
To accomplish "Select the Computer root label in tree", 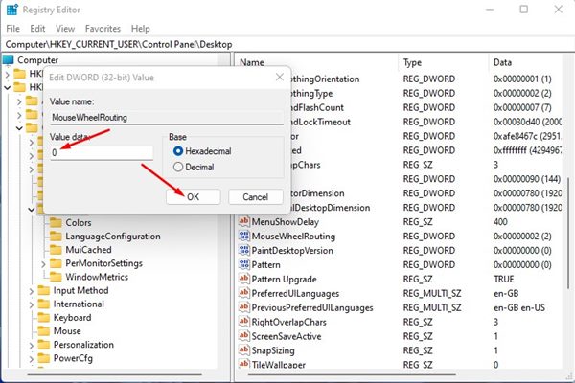I will [x=37, y=59].
